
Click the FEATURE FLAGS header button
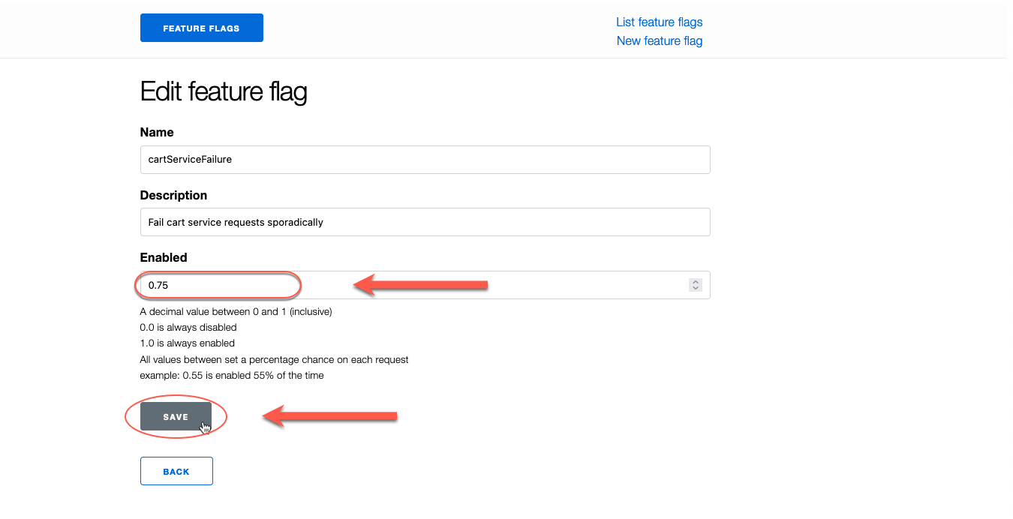[201, 28]
